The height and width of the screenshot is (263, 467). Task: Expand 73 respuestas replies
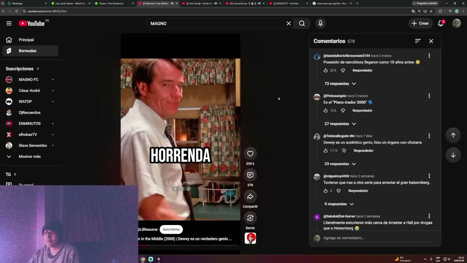click(x=340, y=84)
